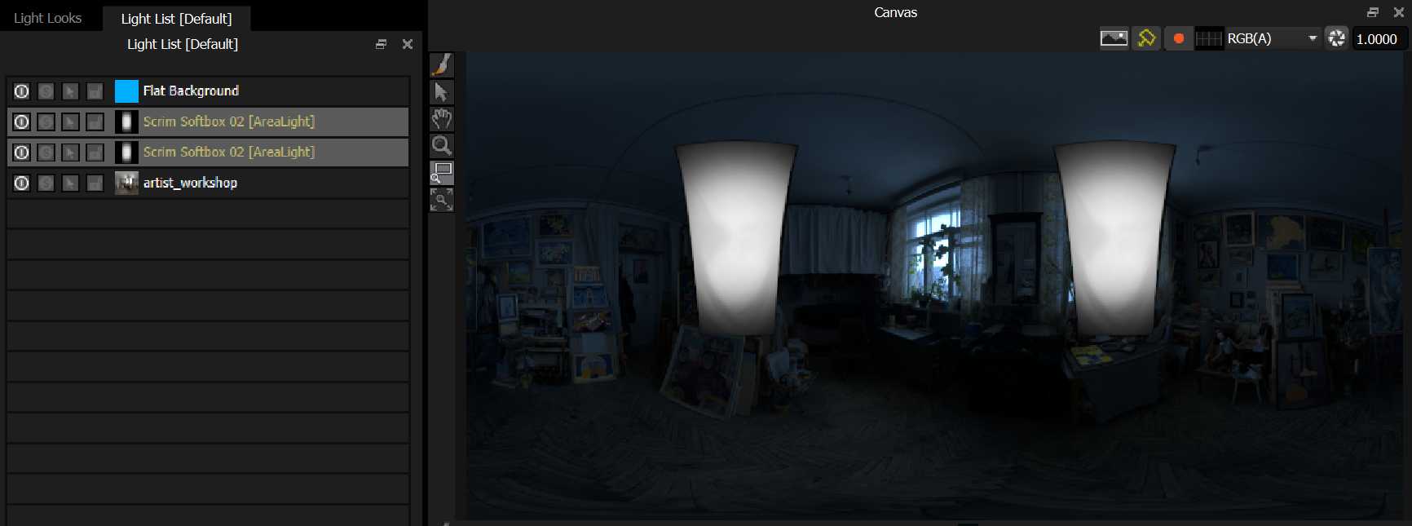The width and height of the screenshot is (1412, 526).
Task: Toggle lock on first Scrim Softbox 02
Action: (x=95, y=122)
